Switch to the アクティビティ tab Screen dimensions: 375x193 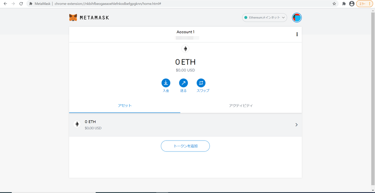click(x=241, y=106)
